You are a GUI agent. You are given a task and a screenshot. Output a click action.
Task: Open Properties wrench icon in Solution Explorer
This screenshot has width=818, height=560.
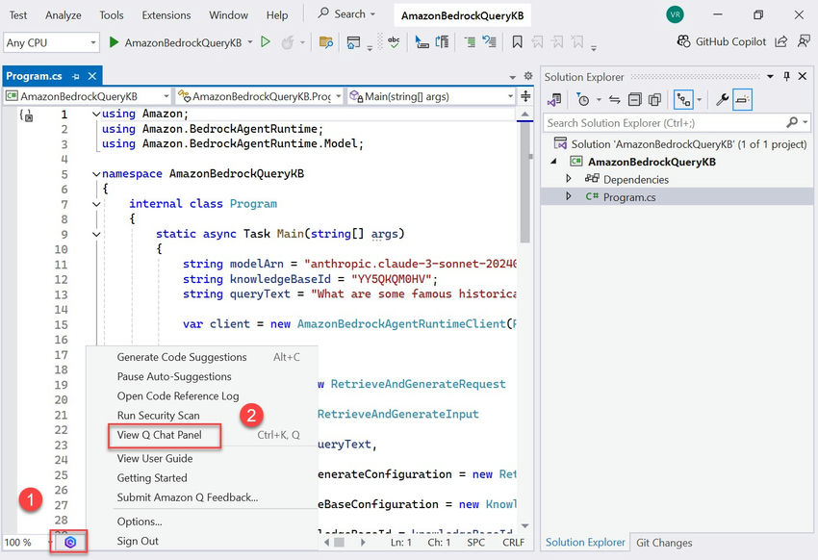[x=721, y=99]
